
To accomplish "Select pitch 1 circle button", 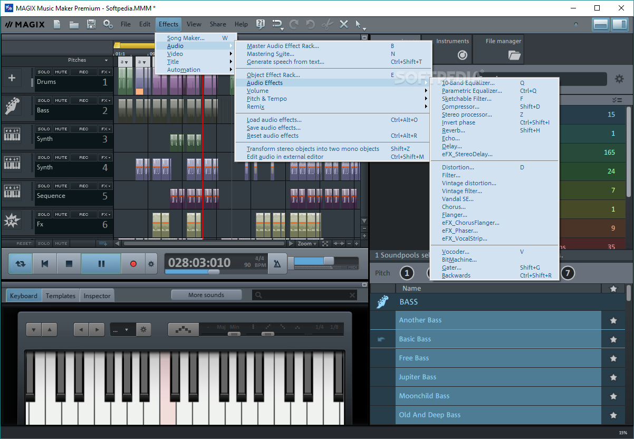I will pos(407,273).
